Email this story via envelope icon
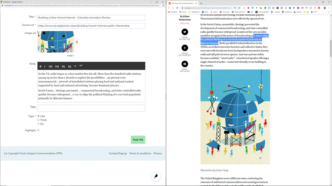This screenshot has height=186, width=332. [x=185, y=64]
